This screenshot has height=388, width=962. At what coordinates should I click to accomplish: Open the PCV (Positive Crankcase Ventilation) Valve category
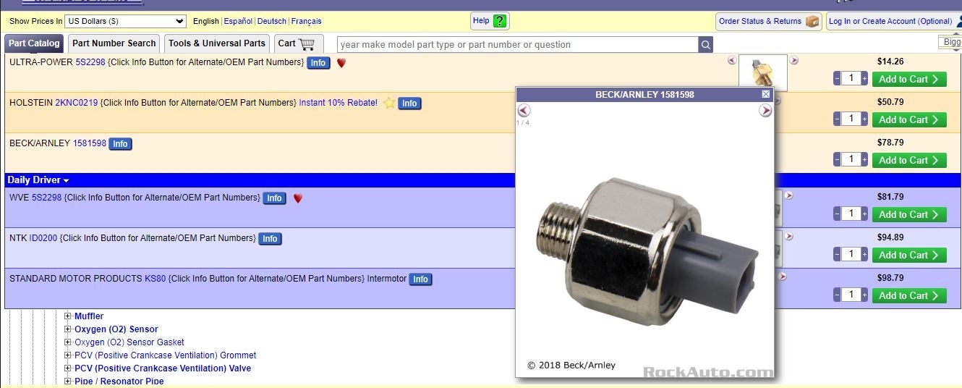click(163, 368)
